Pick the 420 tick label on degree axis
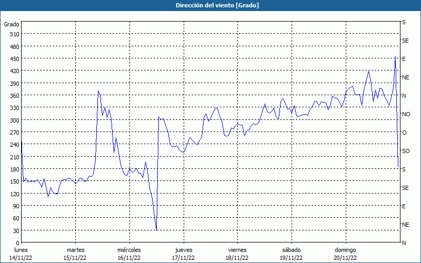The width and height of the screenshot is (421, 263). click(x=15, y=71)
